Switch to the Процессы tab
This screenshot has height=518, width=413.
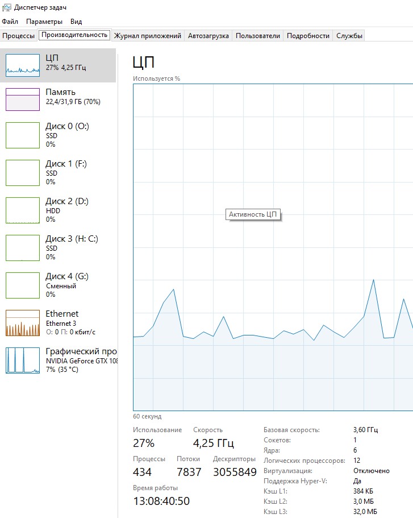18,36
